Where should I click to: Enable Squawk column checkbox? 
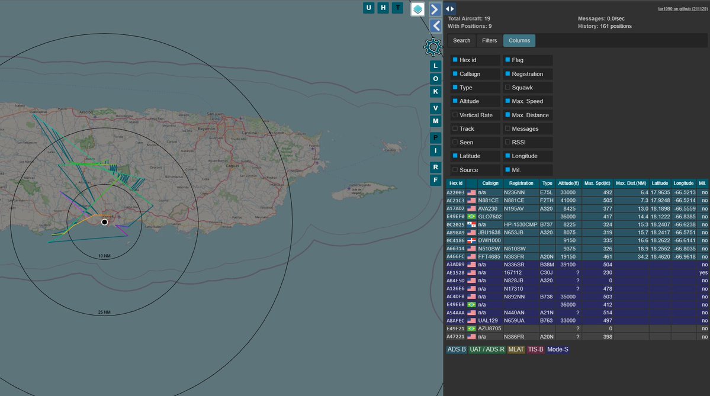pos(507,88)
